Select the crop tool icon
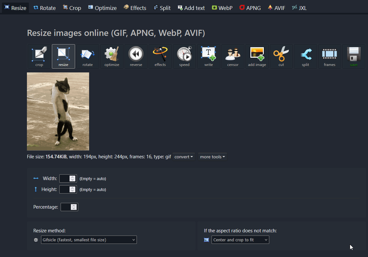Screen dimensions: 368x257 [39, 56]
